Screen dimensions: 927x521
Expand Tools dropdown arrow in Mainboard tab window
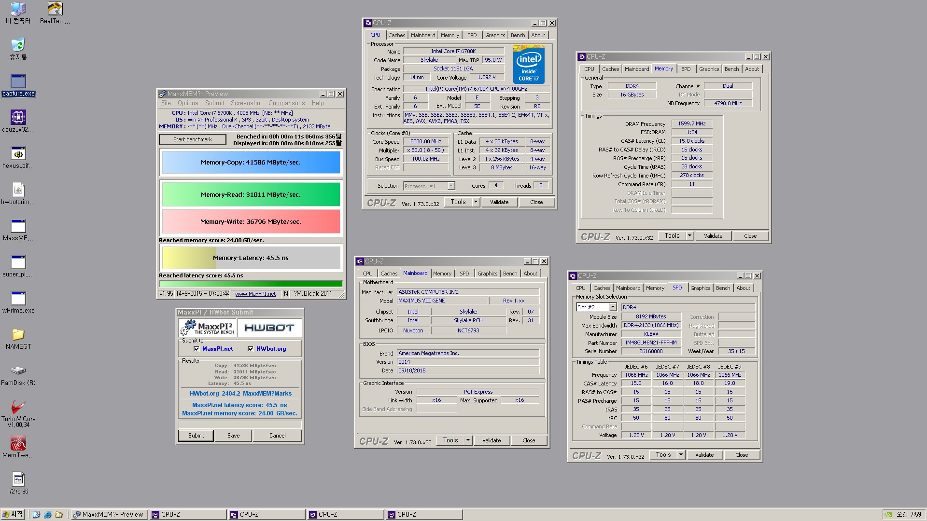(468, 440)
